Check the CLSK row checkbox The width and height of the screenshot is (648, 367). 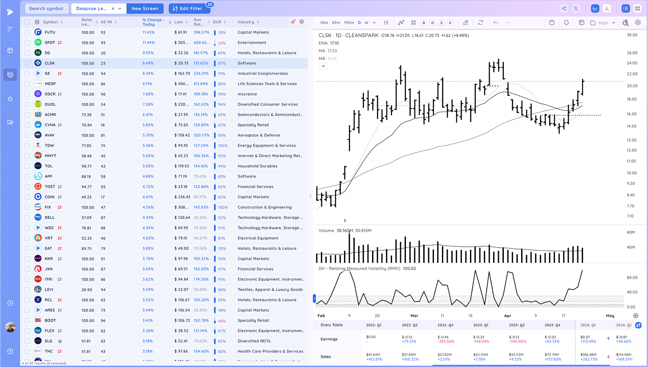(x=27, y=63)
